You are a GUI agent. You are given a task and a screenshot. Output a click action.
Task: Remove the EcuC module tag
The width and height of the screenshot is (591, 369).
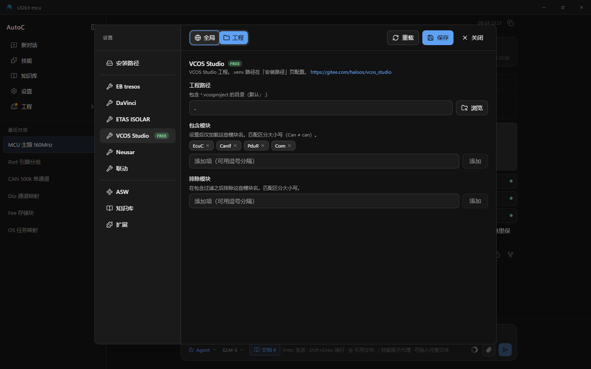click(208, 146)
